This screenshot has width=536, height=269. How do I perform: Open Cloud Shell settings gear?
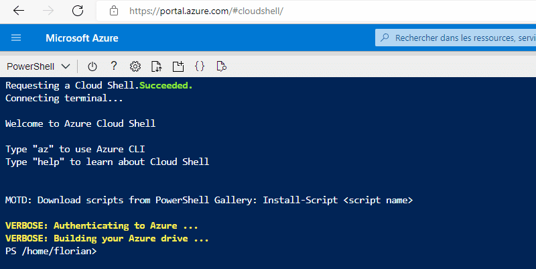(x=135, y=66)
